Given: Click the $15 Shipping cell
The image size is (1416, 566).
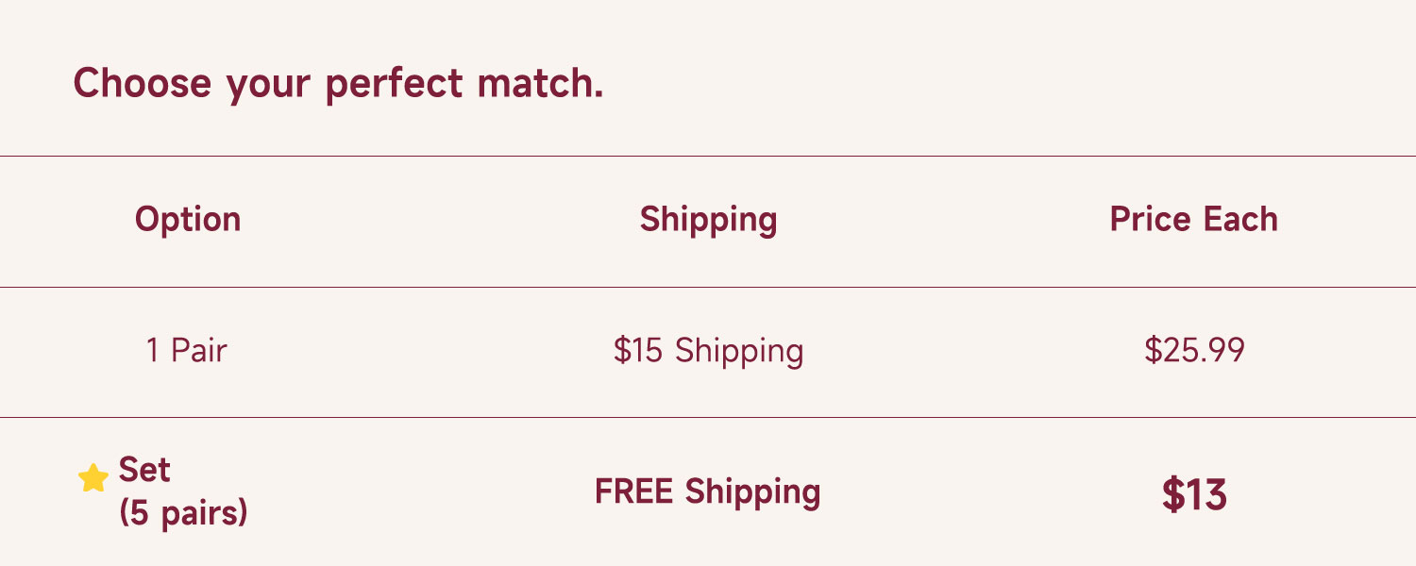Looking at the screenshot, I should point(708,351).
